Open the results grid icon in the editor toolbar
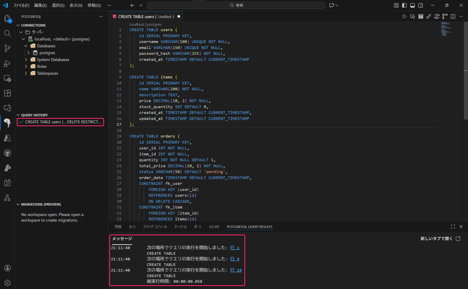Screen dimensions: 468x289 coord(421,16)
